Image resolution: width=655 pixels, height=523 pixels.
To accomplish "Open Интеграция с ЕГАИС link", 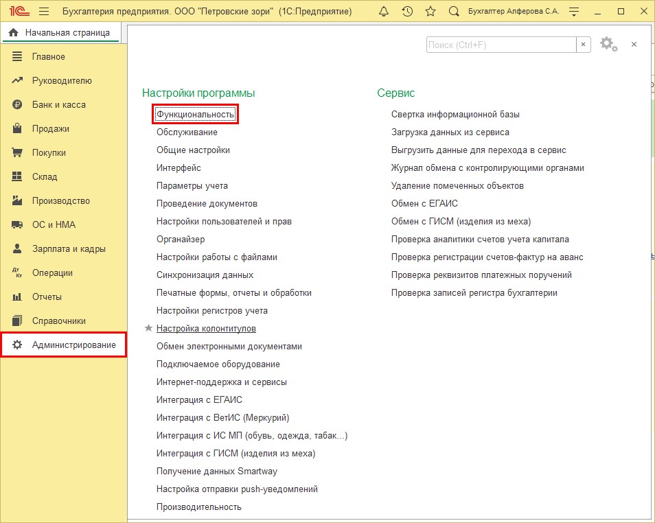I will [199, 399].
